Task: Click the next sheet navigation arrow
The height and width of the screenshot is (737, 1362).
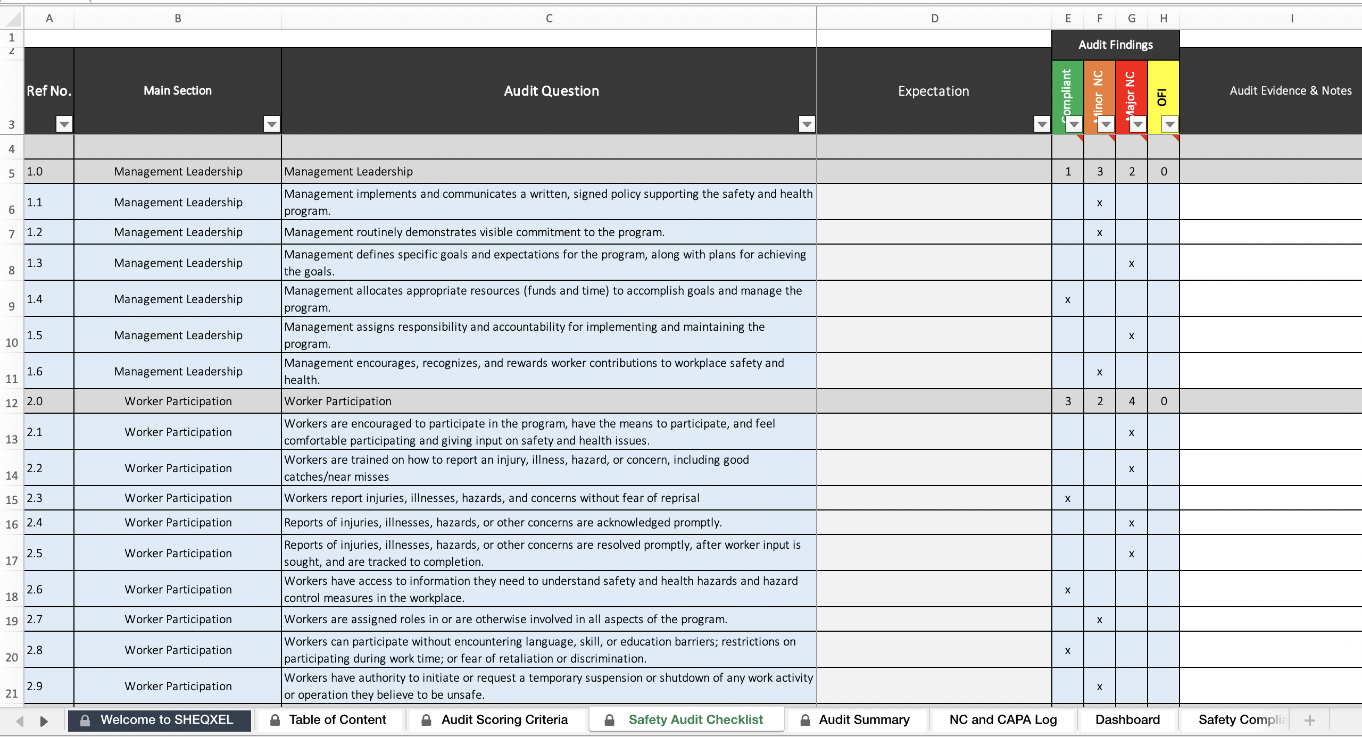Action: point(44,721)
